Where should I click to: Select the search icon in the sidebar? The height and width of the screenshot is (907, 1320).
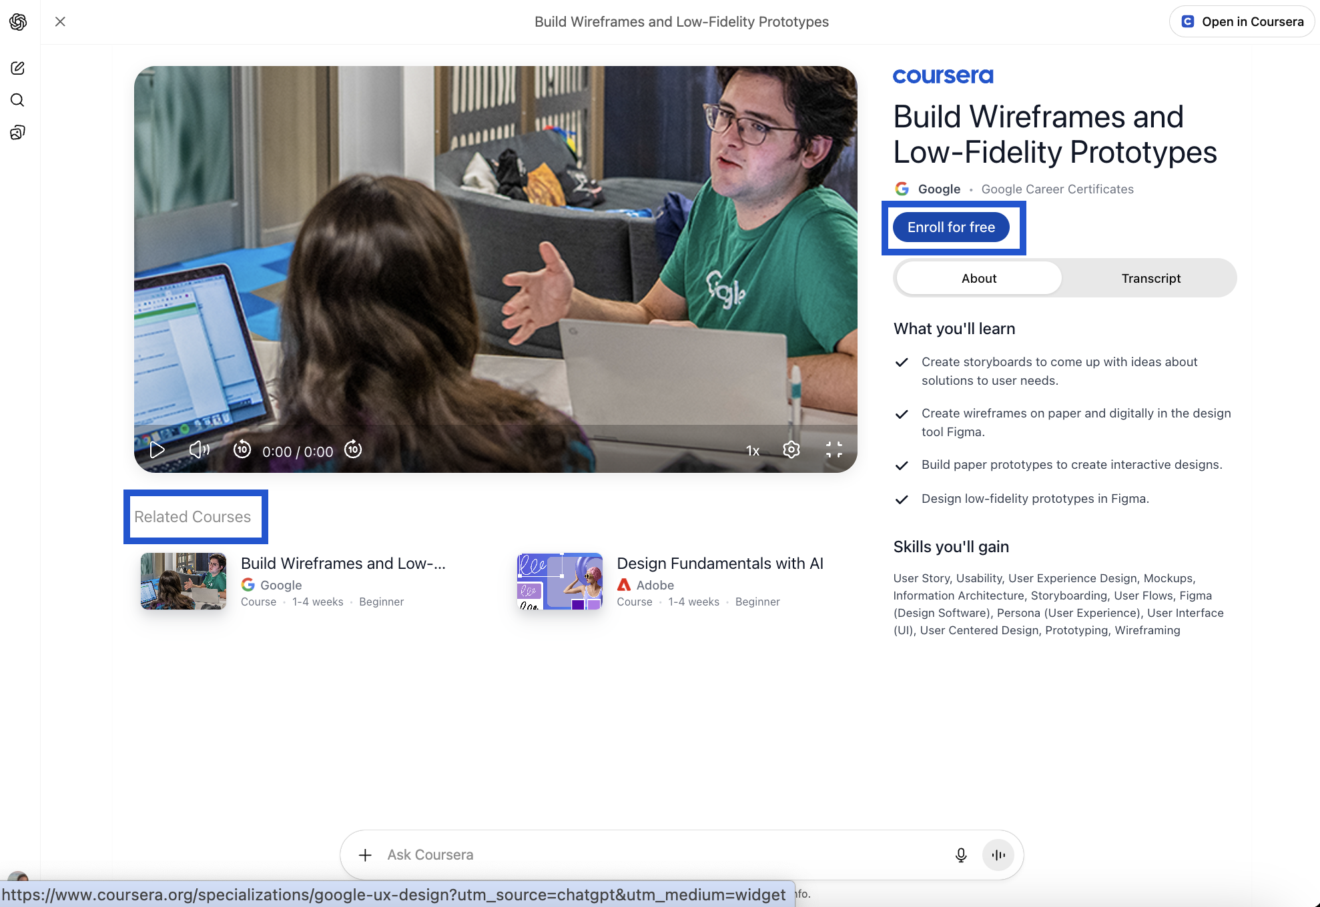point(17,99)
